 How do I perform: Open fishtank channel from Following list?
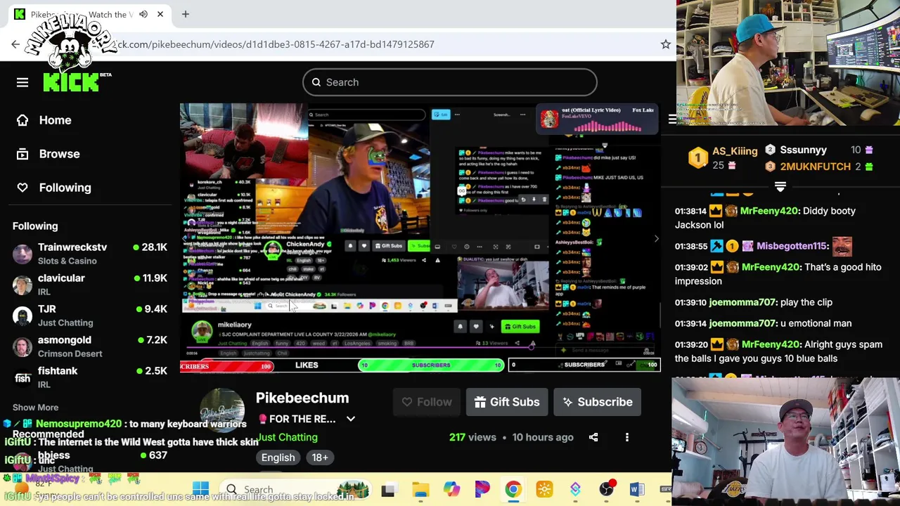pos(90,377)
